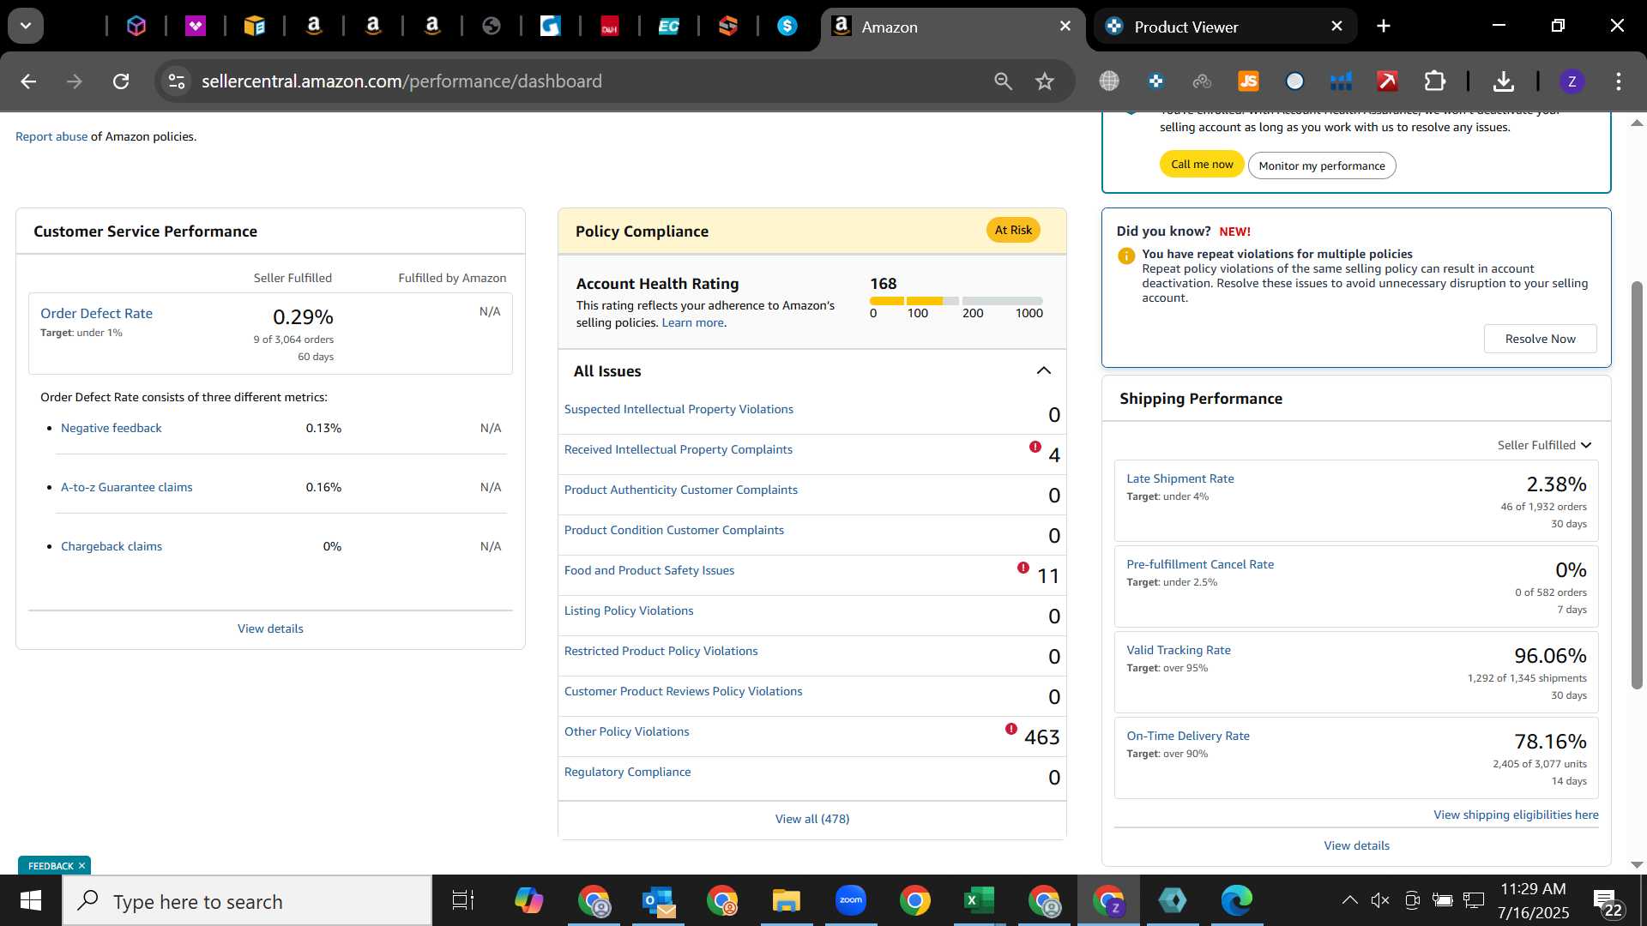This screenshot has width=1647, height=926.
Task: Open the Windows Start menu
Action: pos(31,901)
